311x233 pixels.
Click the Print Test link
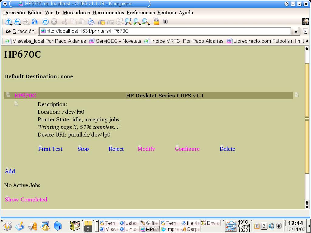(x=50, y=149)
